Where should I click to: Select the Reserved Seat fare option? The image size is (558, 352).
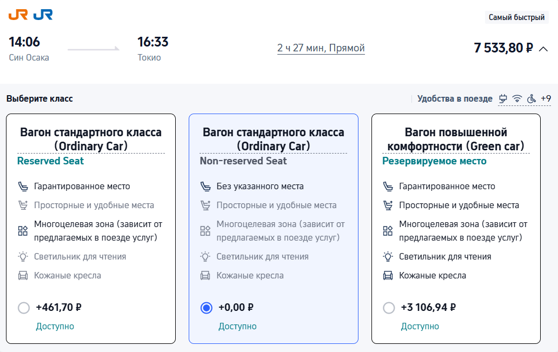tap(24, 307)
